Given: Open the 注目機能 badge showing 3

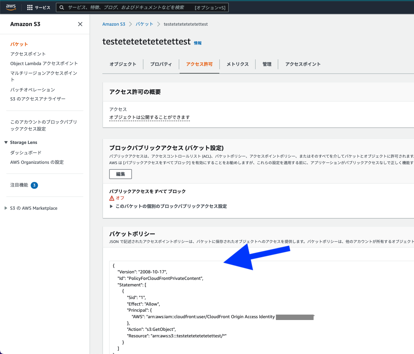Looking at the screenshot, I should [34, 185].
